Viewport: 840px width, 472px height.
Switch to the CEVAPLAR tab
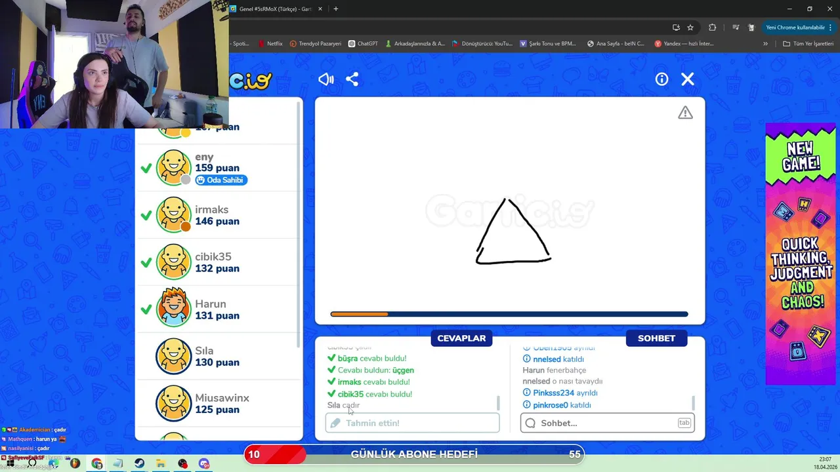pyautogui.click(x=461, y=338)
